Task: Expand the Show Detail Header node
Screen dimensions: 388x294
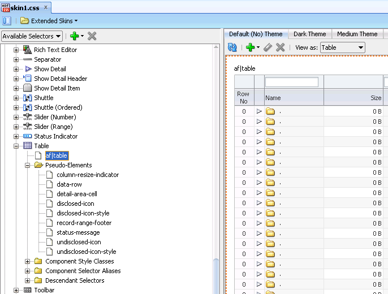Action: [16, 79]
